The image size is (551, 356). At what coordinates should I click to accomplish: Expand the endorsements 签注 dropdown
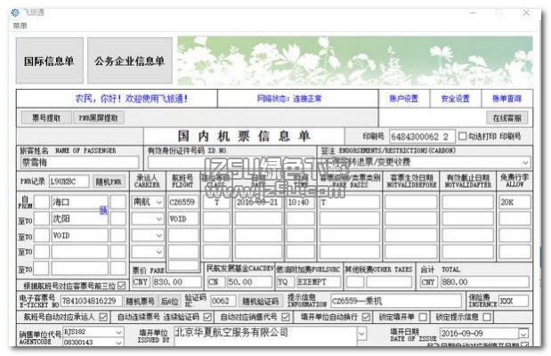pos(525,163)
